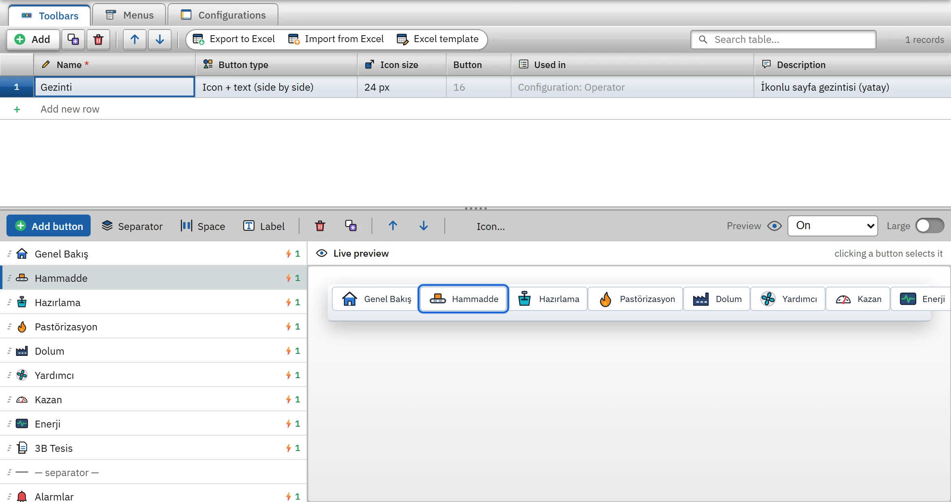Image resolution: width=951 pixels, height=502 pixels.
Task: Open the Excel template button
Action: (x=437, y=39)
